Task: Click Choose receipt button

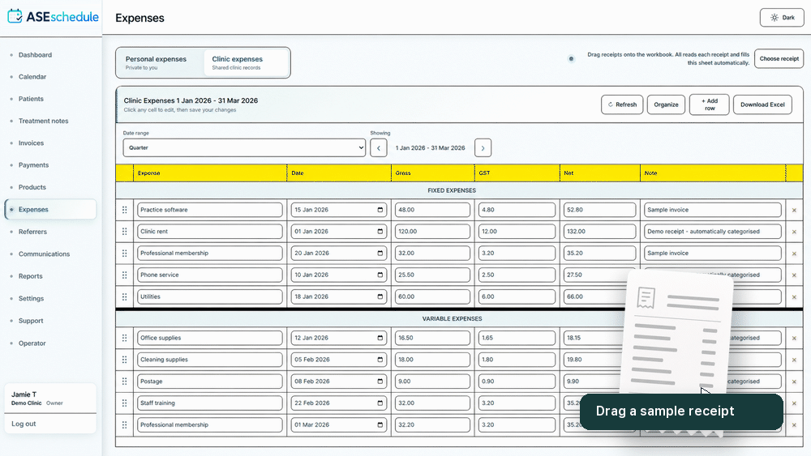Action: (779, 58)
